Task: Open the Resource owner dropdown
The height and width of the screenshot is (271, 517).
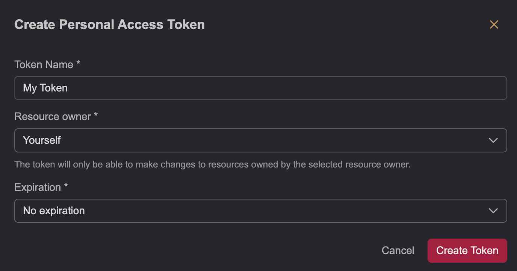Action: (260, 140)
